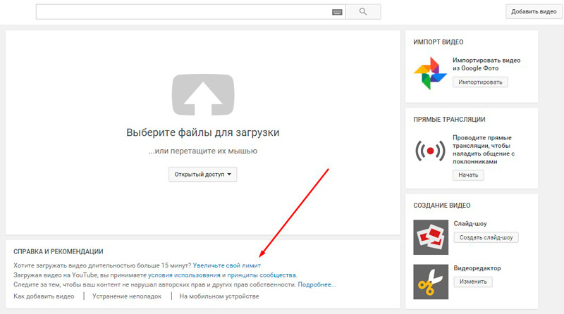Viewport: 564px width, 314px height.
Task: Open the принципы сообщества link
Action: coord(262,275)
